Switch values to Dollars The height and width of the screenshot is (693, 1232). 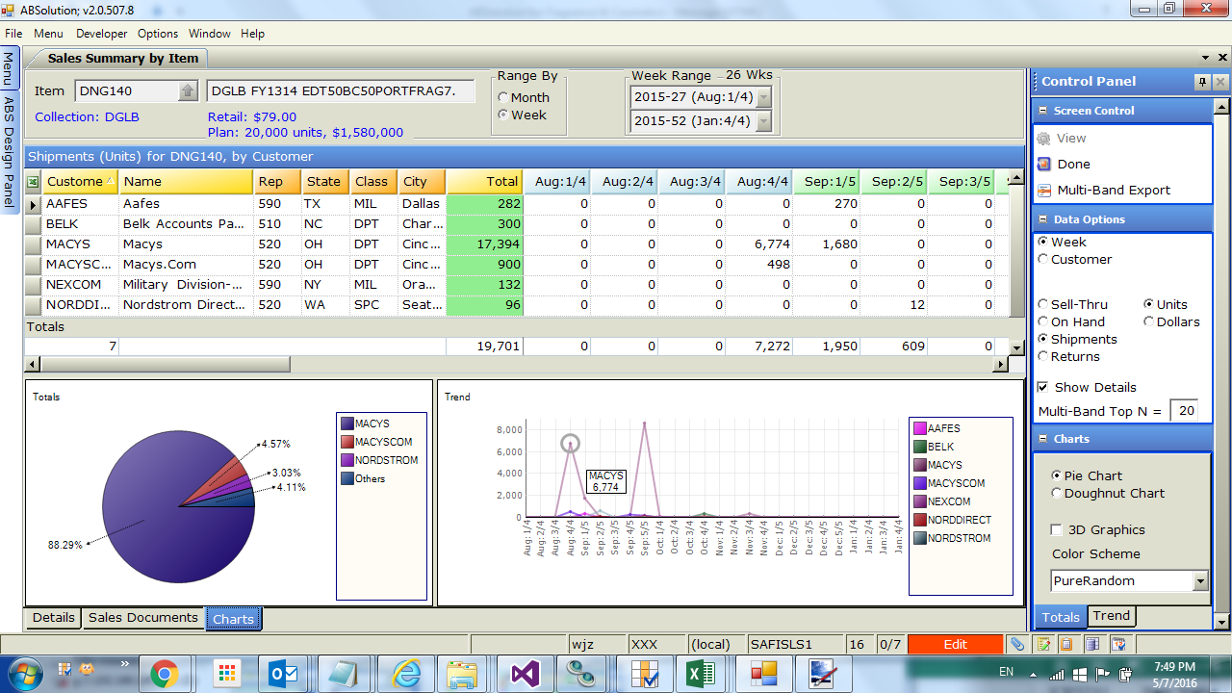point(1149,321)
